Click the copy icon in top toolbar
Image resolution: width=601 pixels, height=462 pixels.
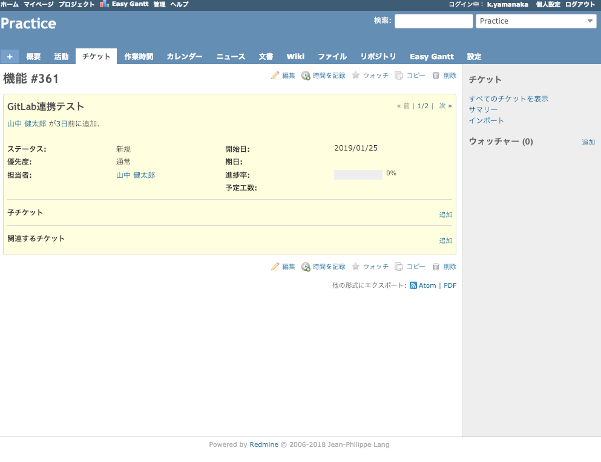click(399, 76)
